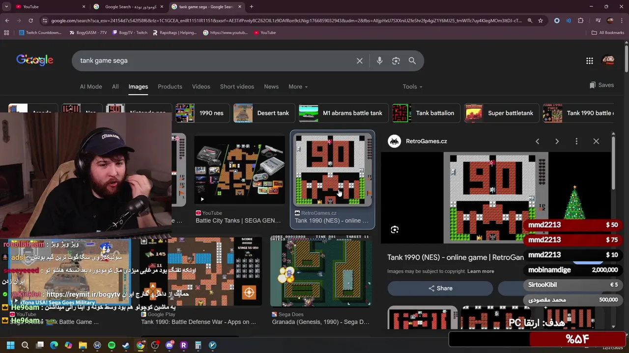
Task: Select the All results tab
Action: 115,87
